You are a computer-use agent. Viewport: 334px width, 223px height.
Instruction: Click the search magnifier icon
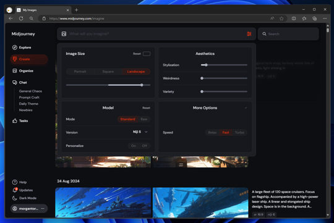point(264,34)
